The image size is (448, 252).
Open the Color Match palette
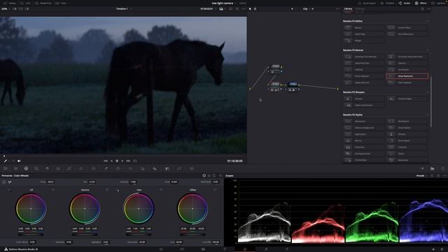click(15, 169)
